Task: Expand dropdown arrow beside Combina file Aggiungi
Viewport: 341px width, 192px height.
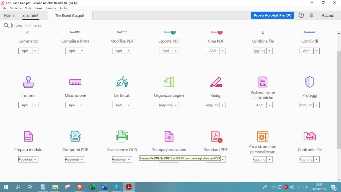Action: (269, 51)
